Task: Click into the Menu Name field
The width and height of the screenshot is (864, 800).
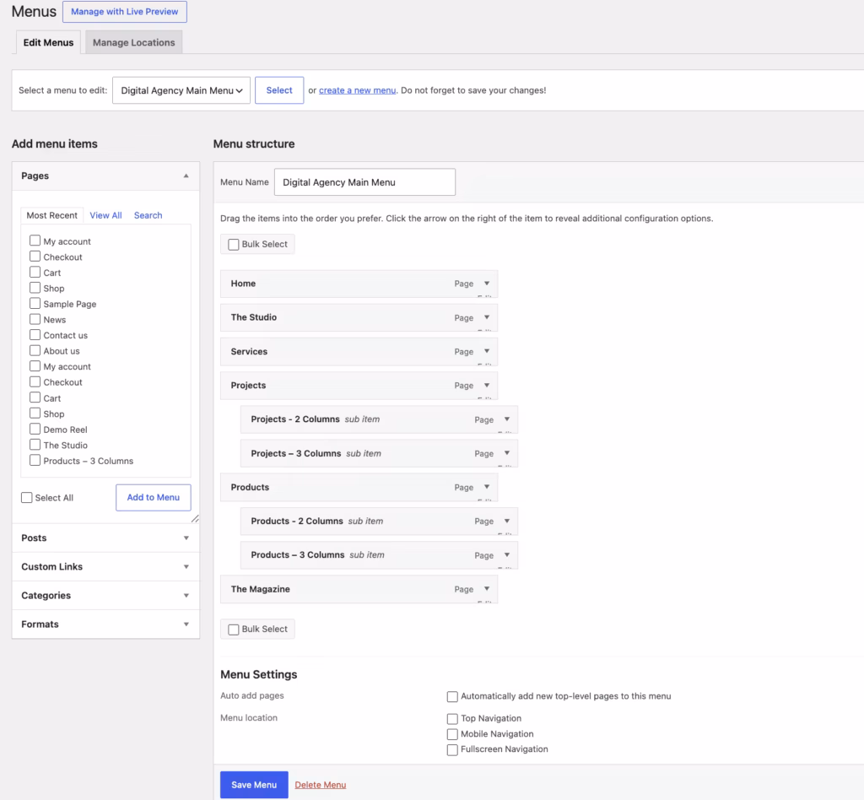Action: point(364,182)
